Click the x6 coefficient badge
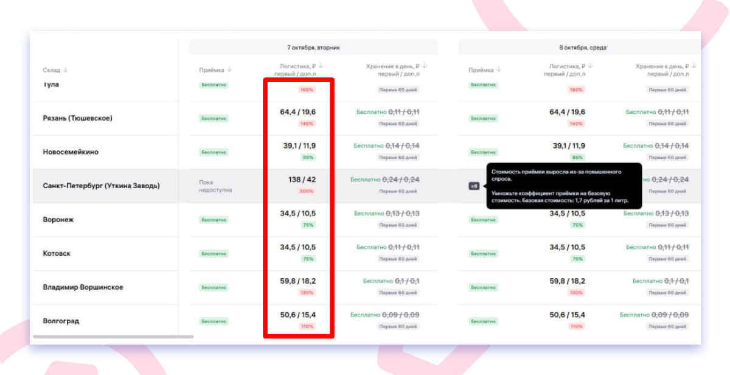The height and width of the screenshot is (375, 730). (474, 186)
